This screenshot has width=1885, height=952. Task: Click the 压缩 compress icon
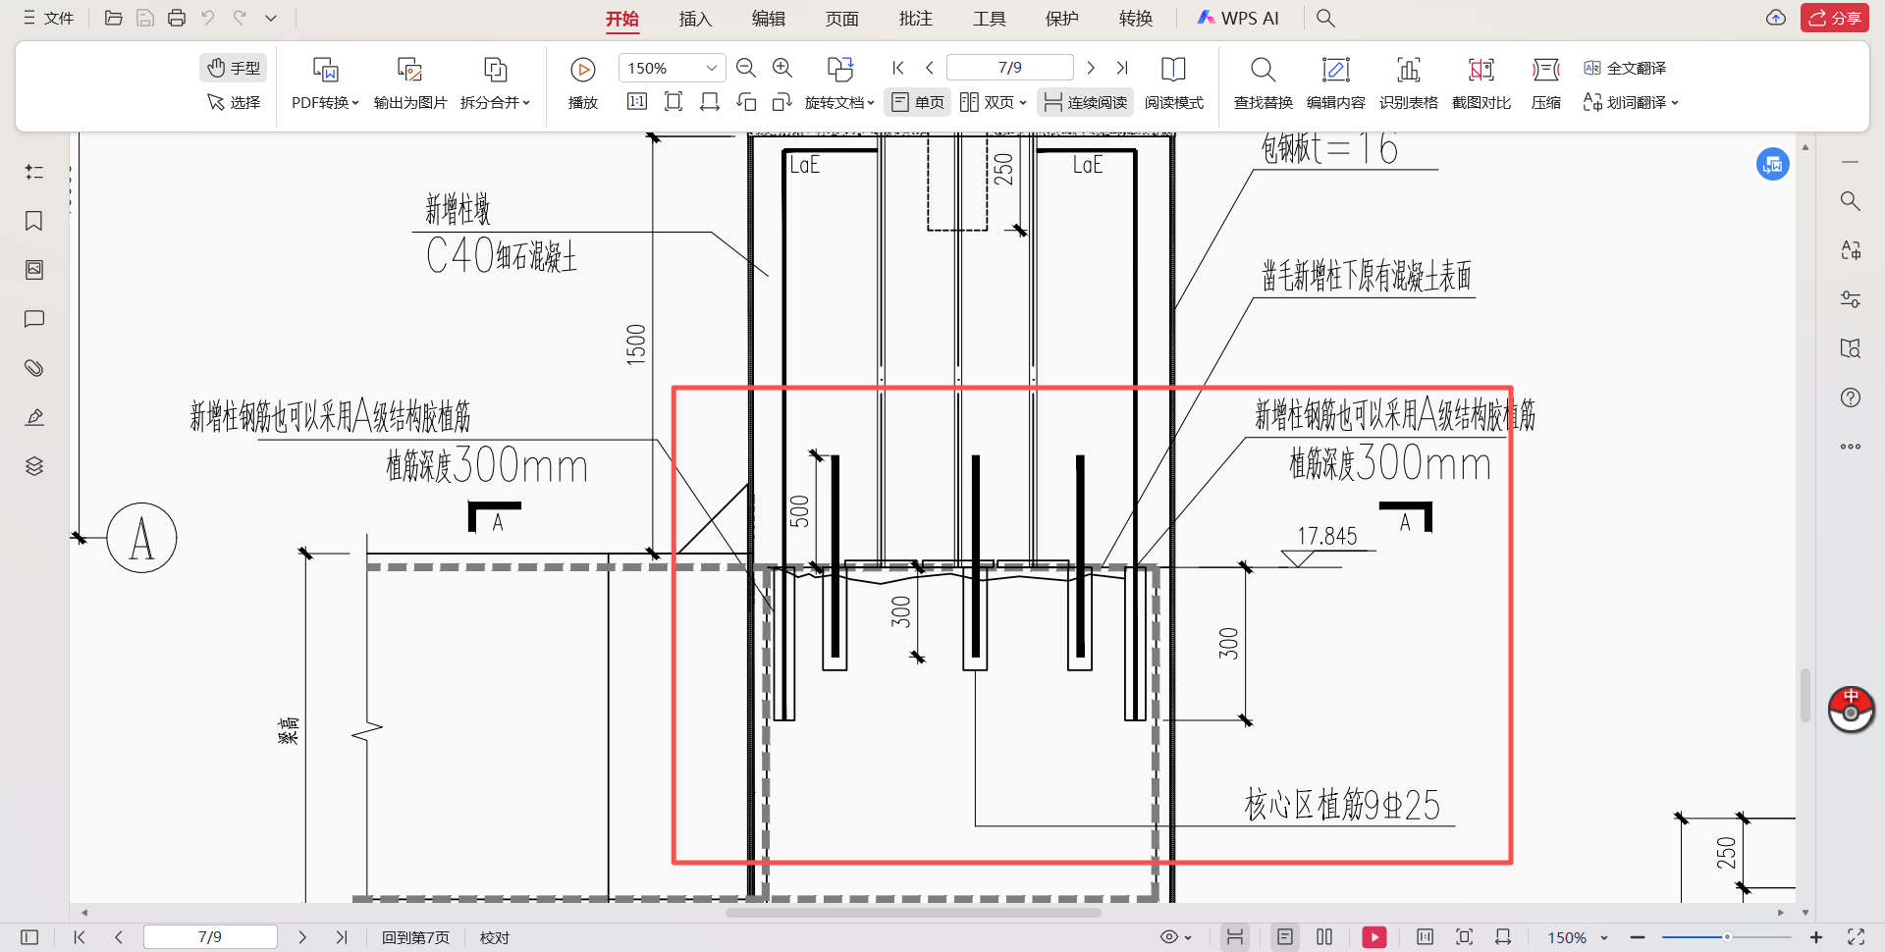click(x=1545, y=71)
